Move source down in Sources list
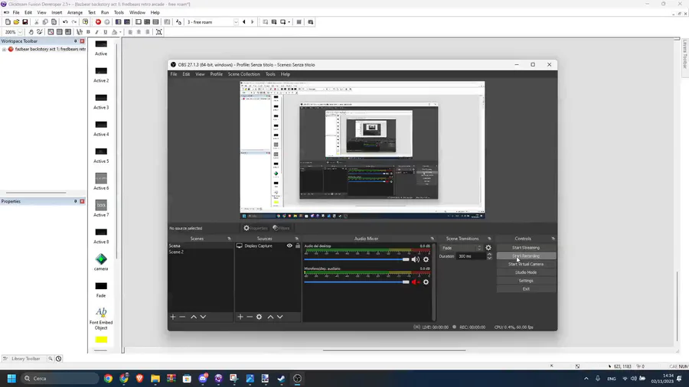The image size is (689, 387). point(280,317)
